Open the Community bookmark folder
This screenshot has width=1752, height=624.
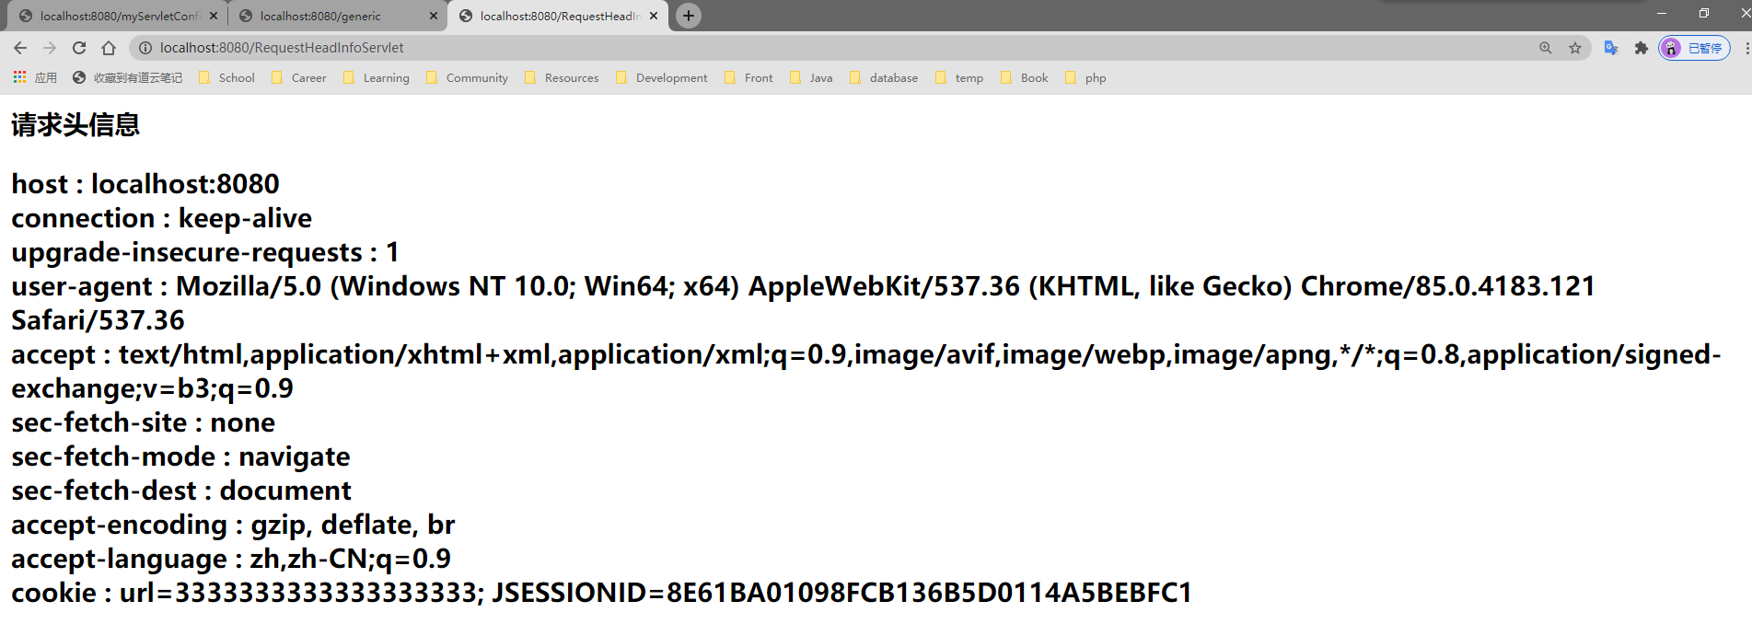[468, 78]
